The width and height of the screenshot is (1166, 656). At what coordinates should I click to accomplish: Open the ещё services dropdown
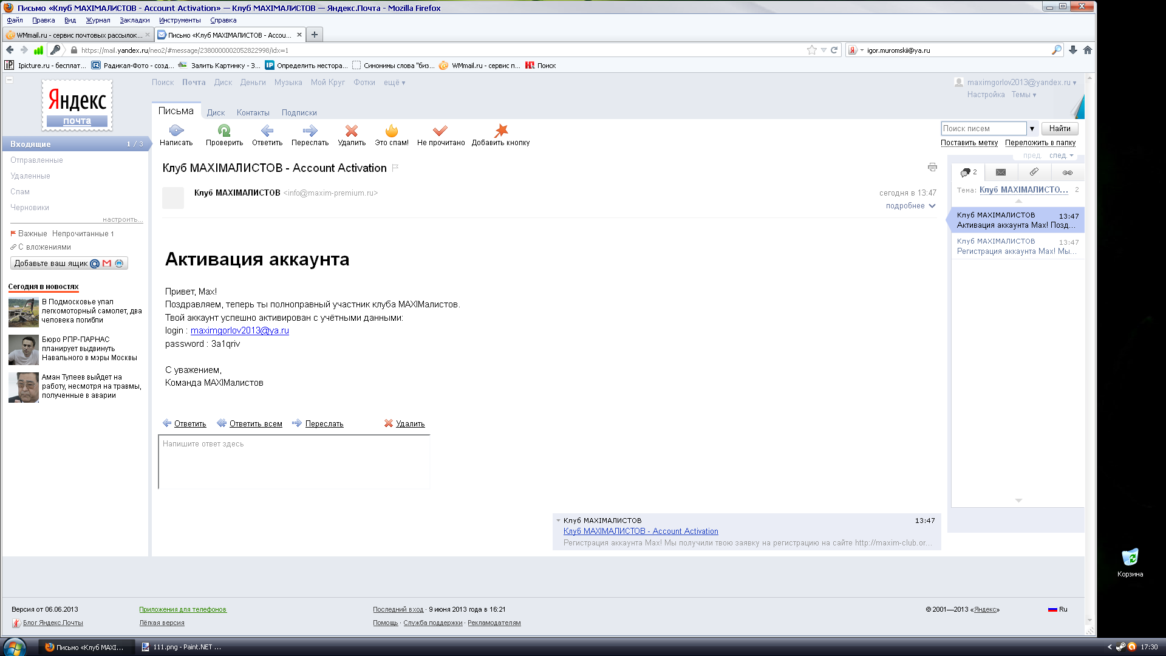(x=394, y=83)
